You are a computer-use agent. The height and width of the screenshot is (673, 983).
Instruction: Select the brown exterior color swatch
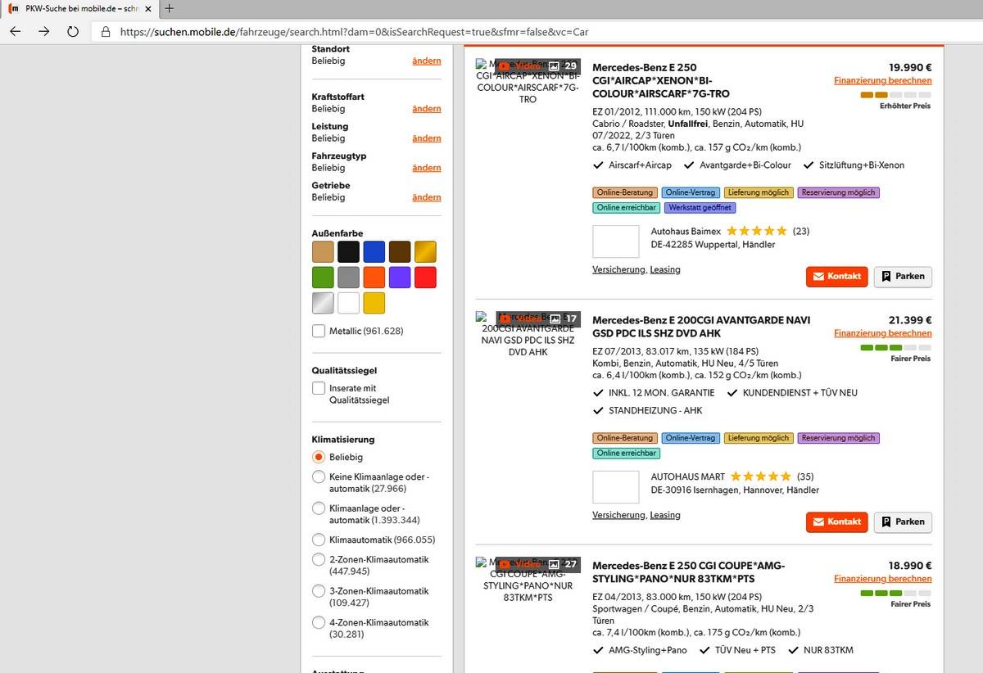click(x=400, y=251)
